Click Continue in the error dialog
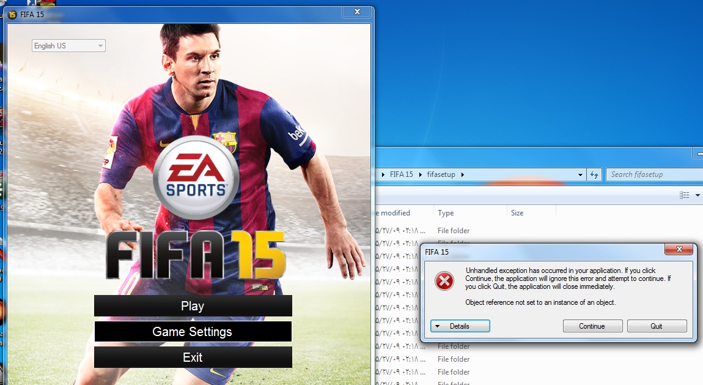This screenshot has width=703, height=385. click(x=592, y=326)
